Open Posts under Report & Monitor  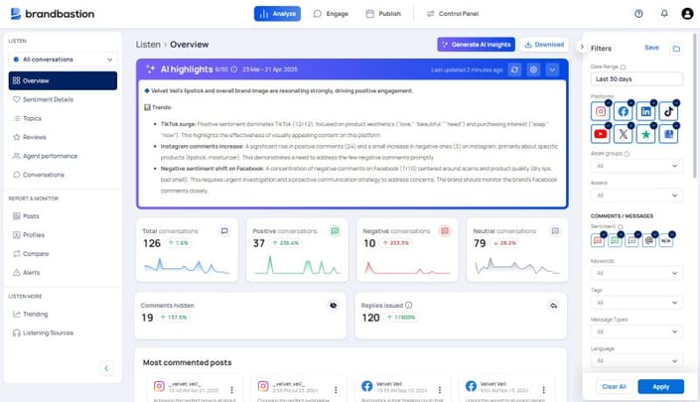point(26,216)
